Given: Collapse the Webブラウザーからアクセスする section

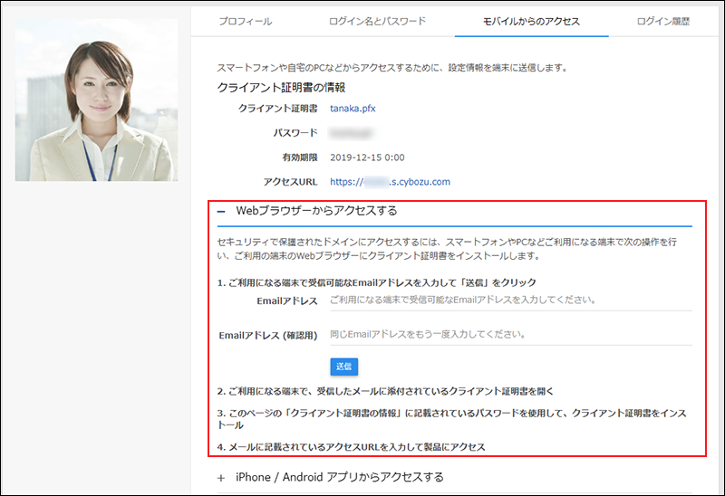Looking at the screenshot, I should (x=307, y=211).
